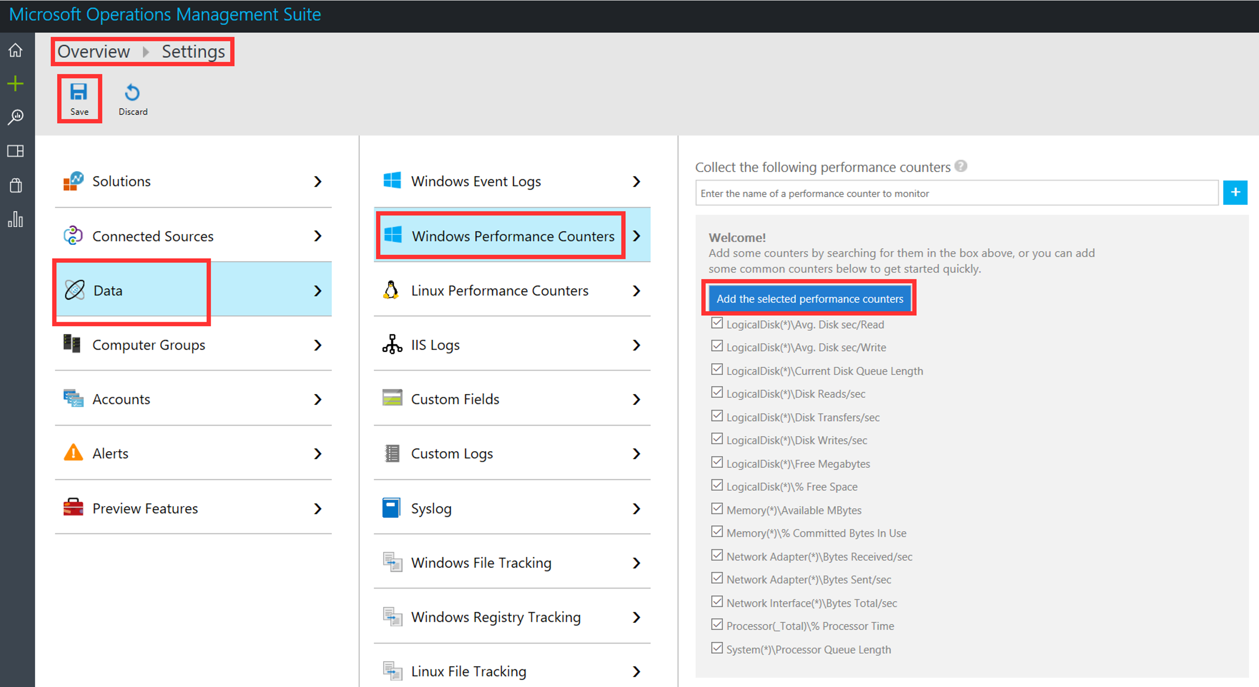Uncheck LogicalDisk Avg. Disk sec/Write
Viewport: 1259px width, 687px height.
coord(717,346)
